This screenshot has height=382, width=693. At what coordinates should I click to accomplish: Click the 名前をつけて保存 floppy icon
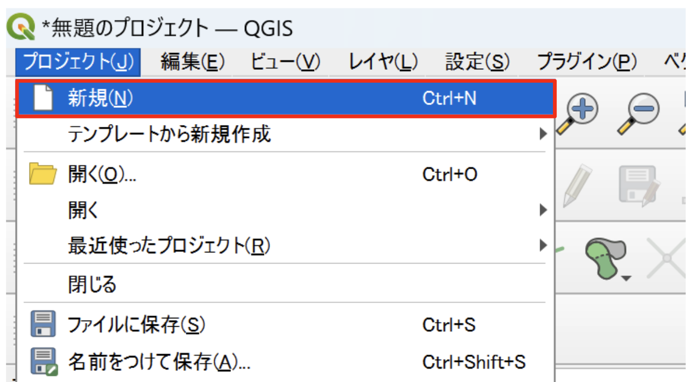43,361
